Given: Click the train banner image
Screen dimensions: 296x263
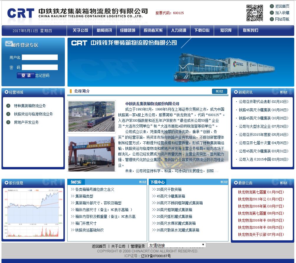Looking at the screenshot, I should click(181, 62).
